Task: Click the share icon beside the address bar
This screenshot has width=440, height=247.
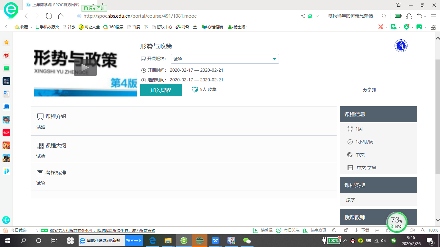Action: coord(303,16)
